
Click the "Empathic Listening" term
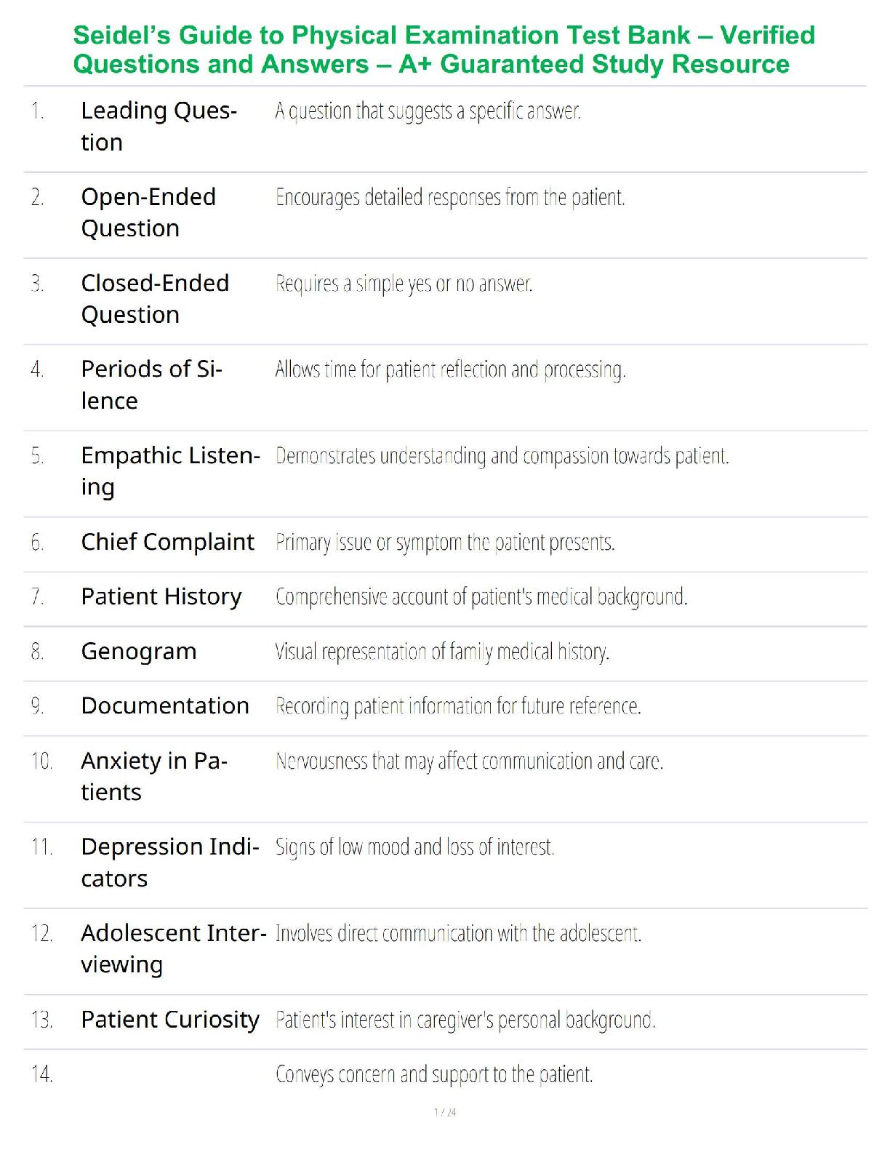pos(170,471)
